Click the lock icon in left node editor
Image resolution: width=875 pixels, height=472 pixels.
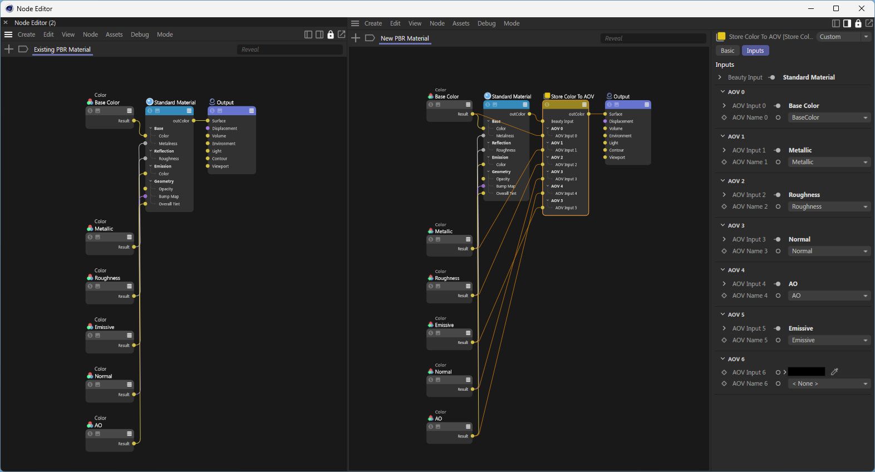(x=331, y=35)
